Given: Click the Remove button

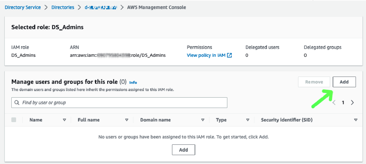Looking at the screenshot, I should tap(314, 82).
